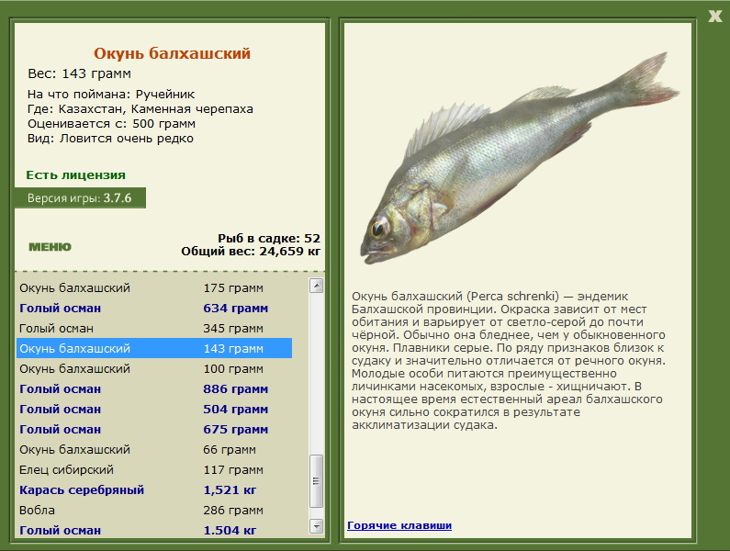The width and height of the screenshot is (730, 551).
Task: Select Окунь балхашский 175 грамм row
Action: point(154,287)
